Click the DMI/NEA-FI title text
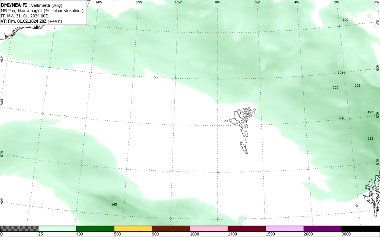Image resolution: width=380 pixels, height=237 pixels. click(x=14, y=5)
